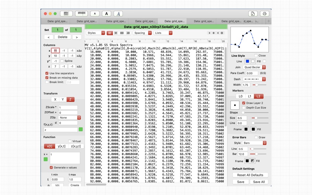Click the white Line Style fill color swatch
This screenshot has height=195, width=312.
click(x=253, y=61)
